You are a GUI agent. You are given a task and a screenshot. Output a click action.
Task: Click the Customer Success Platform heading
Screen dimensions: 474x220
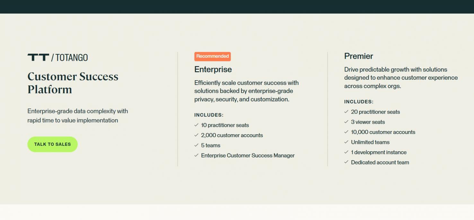(x=73, y=83)
